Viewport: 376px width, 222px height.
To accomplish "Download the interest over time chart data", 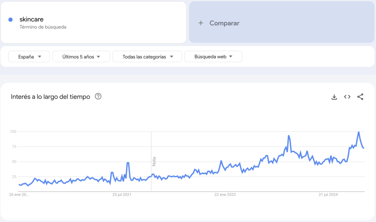I will (334, 97).
